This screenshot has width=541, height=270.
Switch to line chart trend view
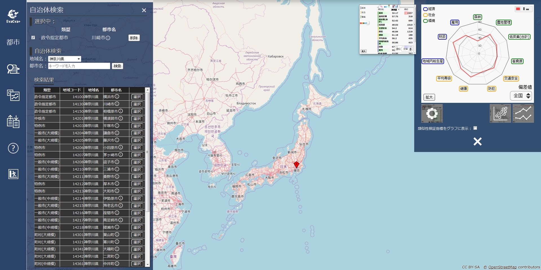coord(523,114)
